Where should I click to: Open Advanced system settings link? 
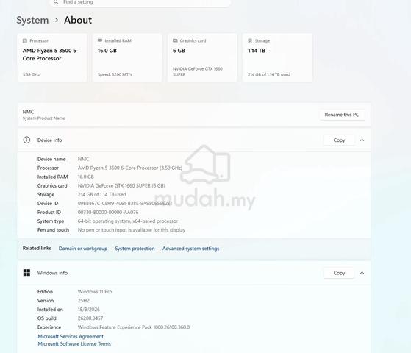191,249
